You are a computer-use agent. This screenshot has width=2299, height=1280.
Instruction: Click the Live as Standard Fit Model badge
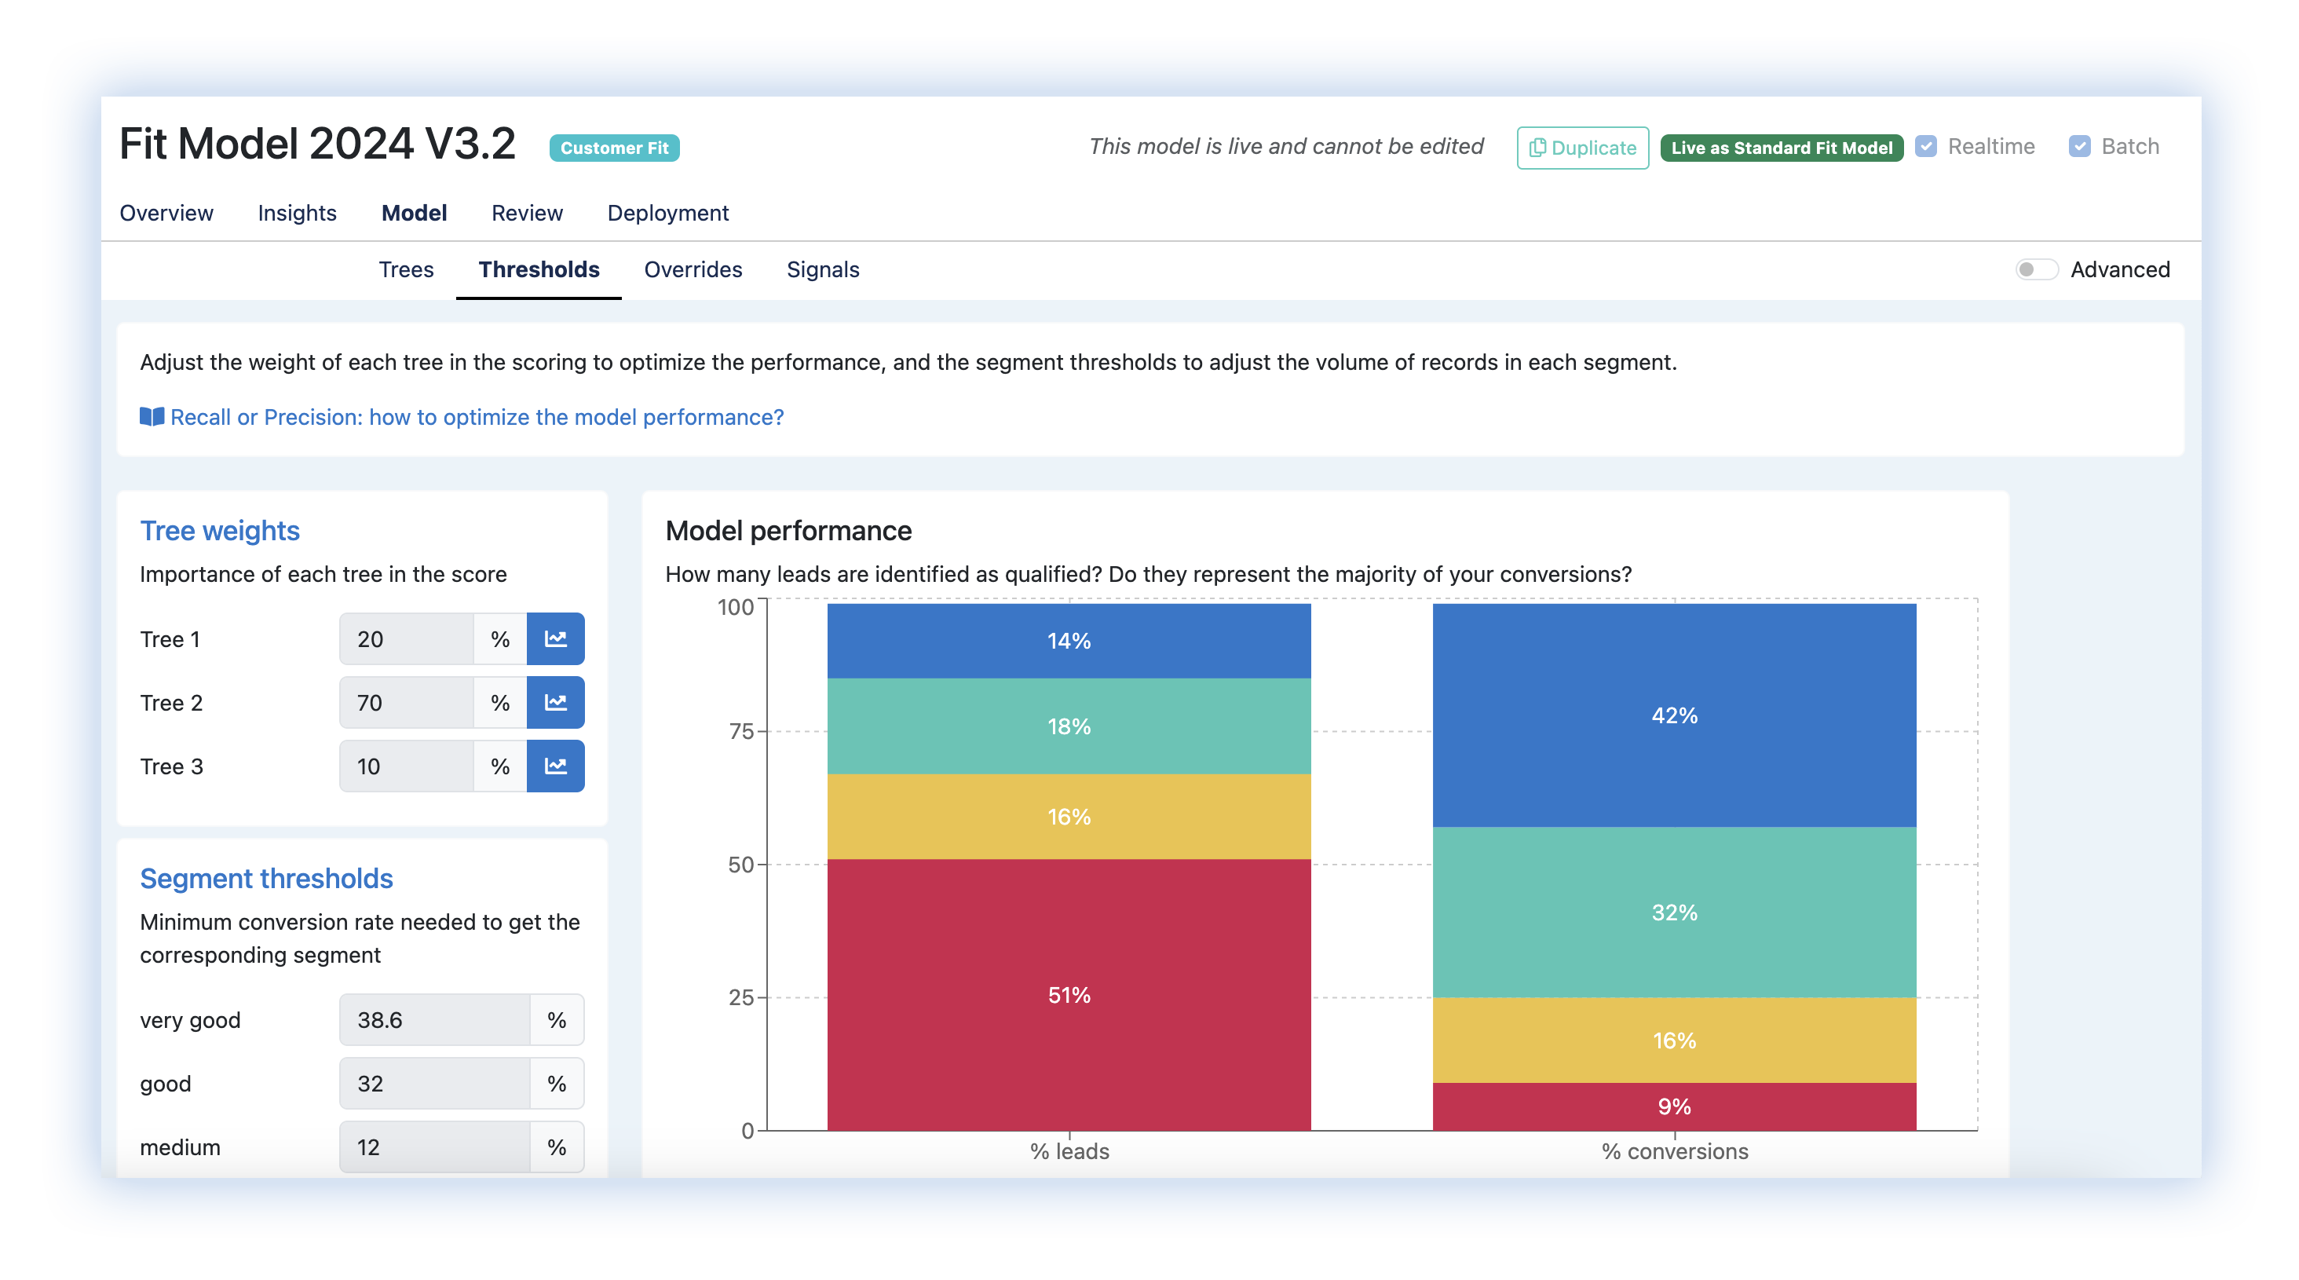(x=1782, y=148)
